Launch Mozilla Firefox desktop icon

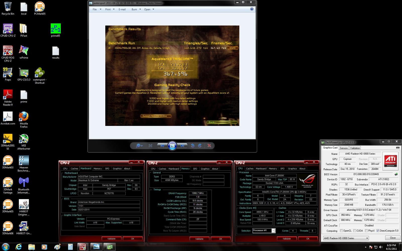click(24, 120)
